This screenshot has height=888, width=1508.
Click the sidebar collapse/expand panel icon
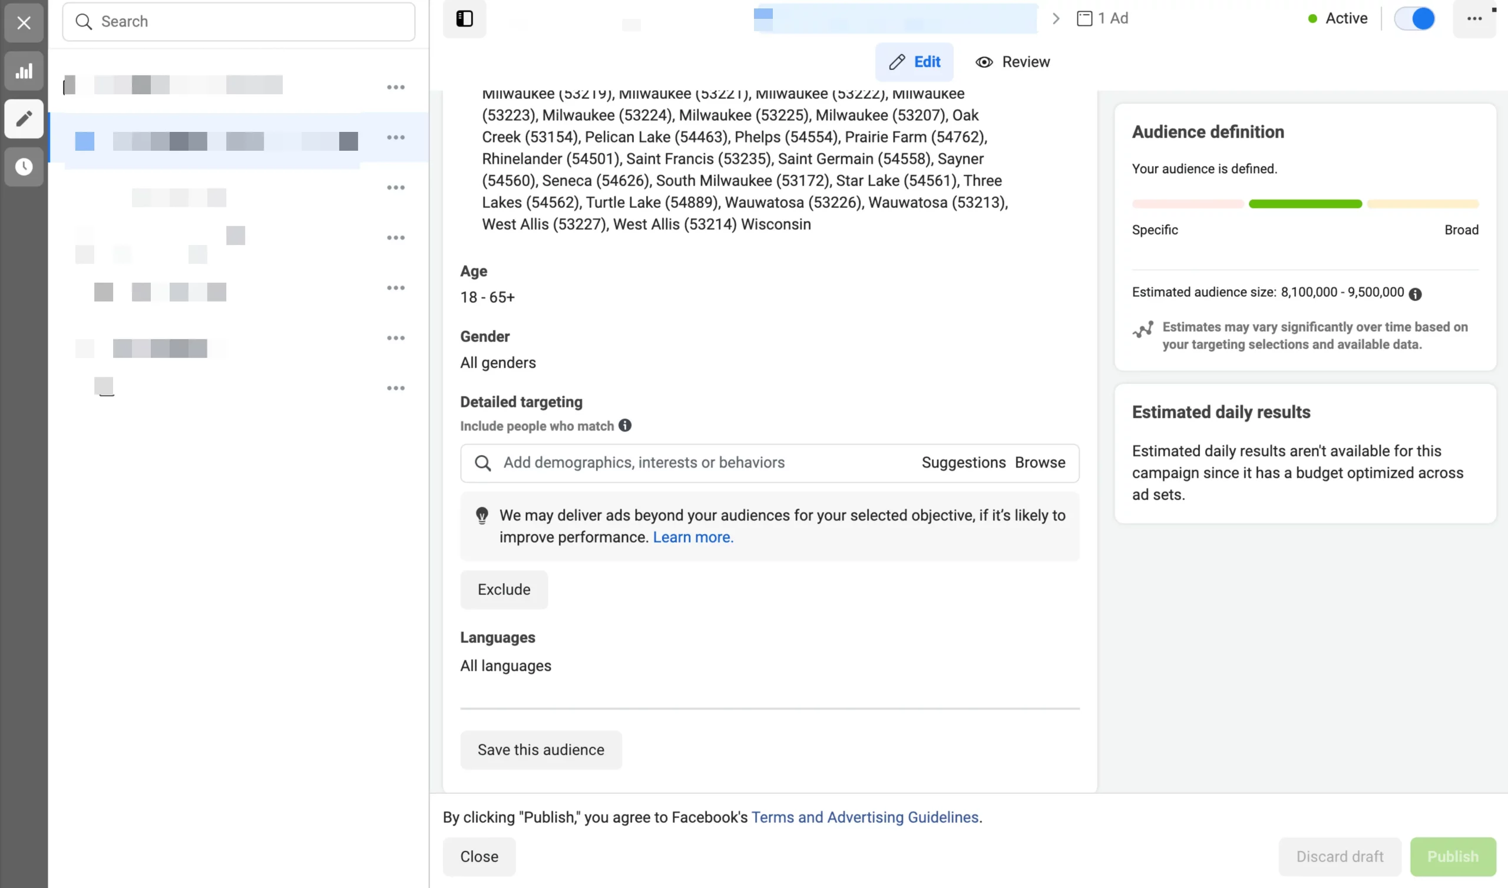pos(464,18)
